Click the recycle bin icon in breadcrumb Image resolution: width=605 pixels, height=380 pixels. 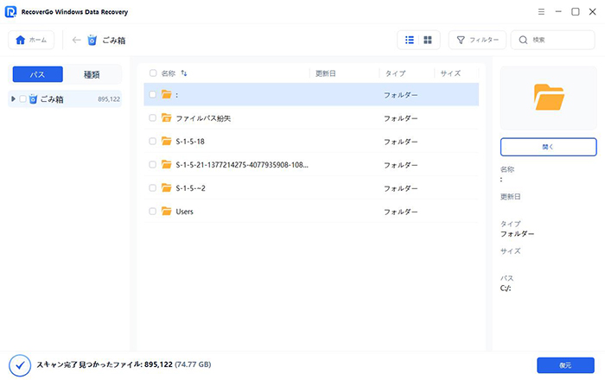92,40
